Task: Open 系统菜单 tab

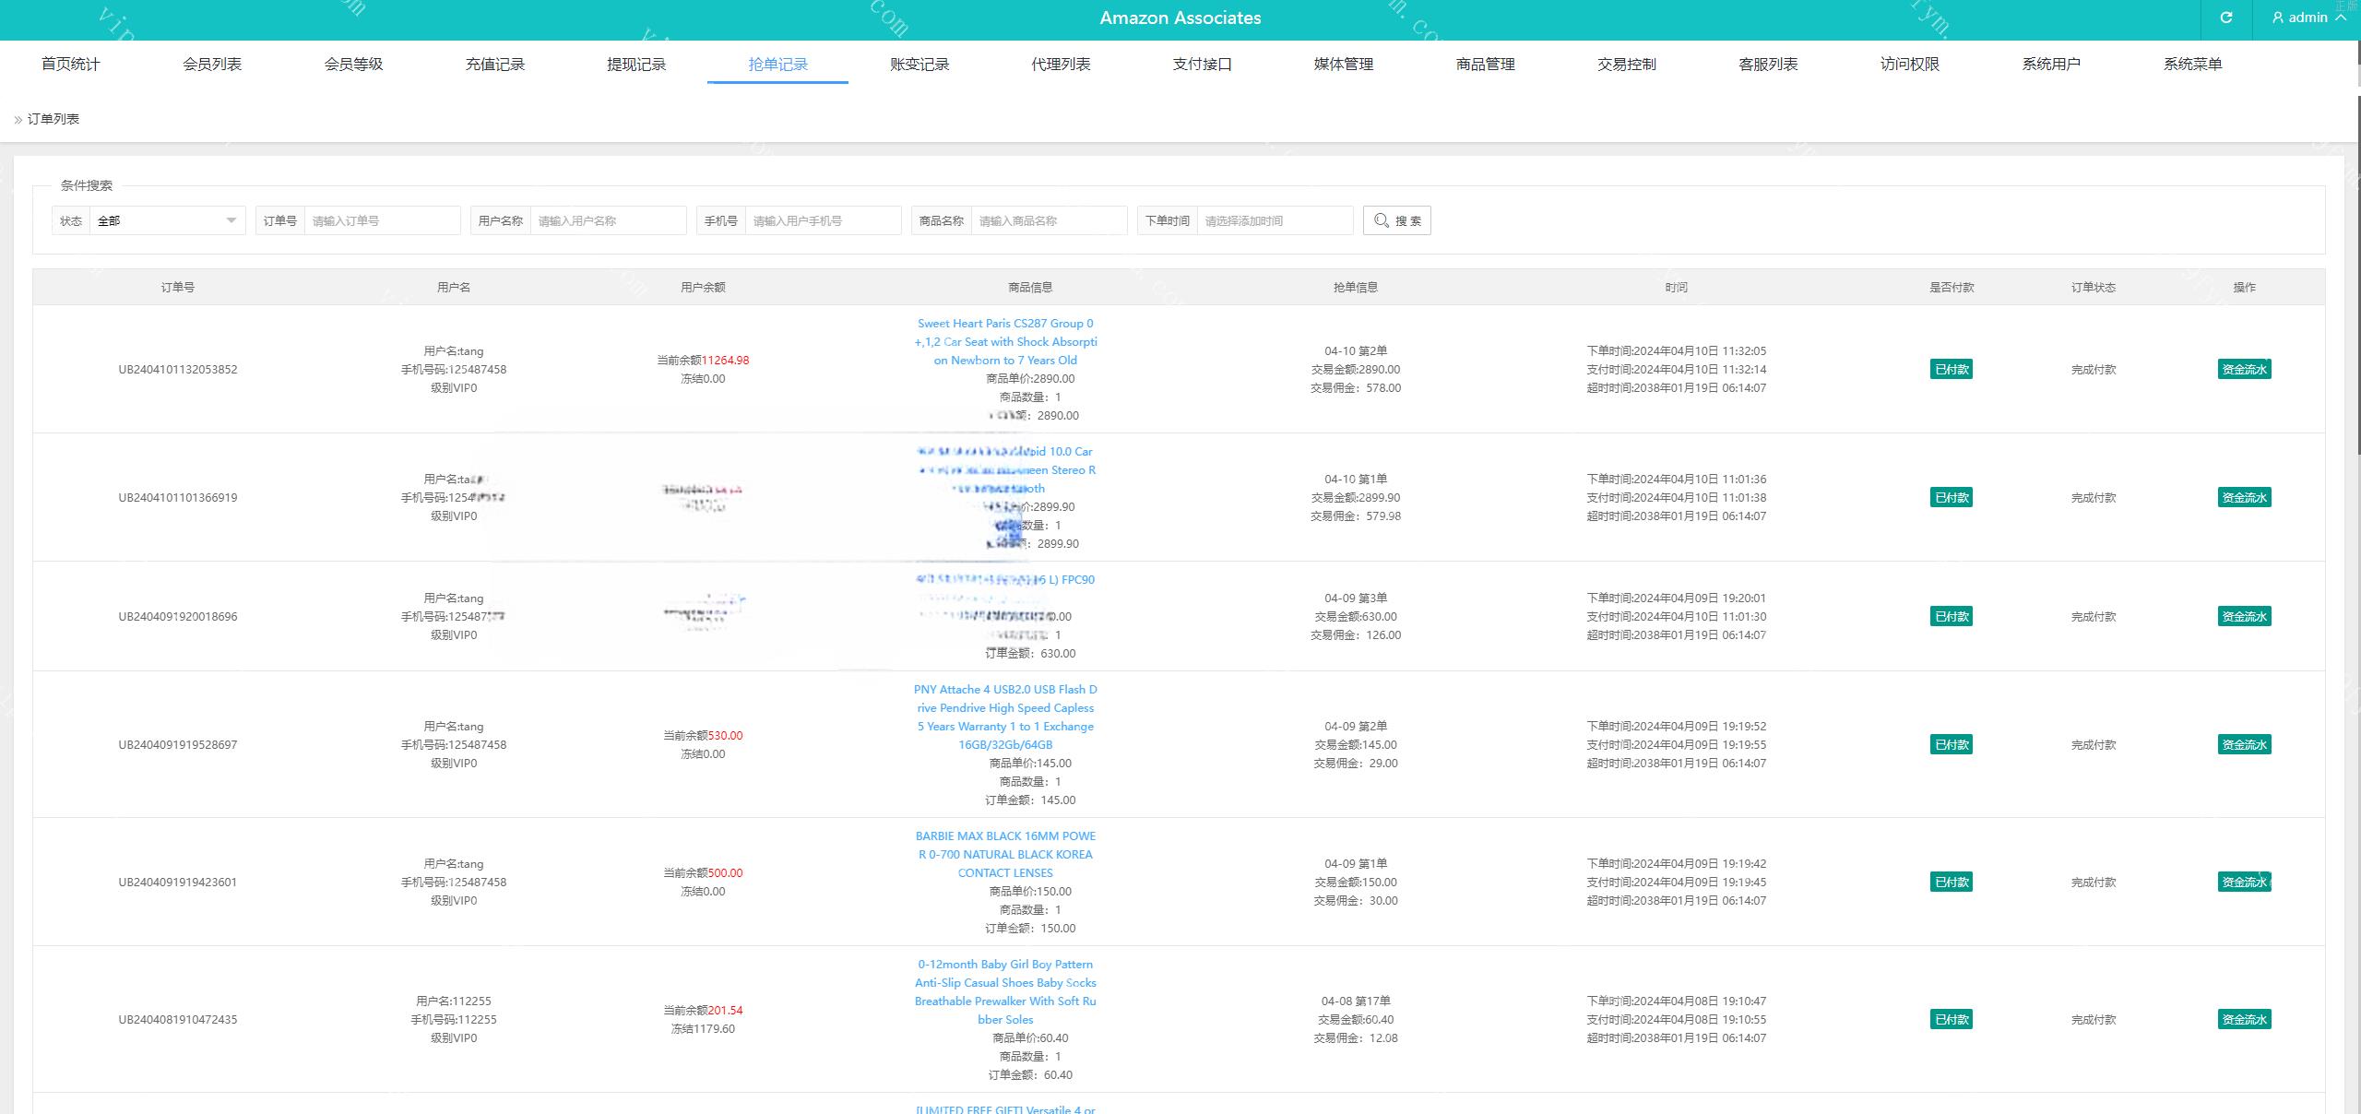Action: click(x=2192, y=64)
